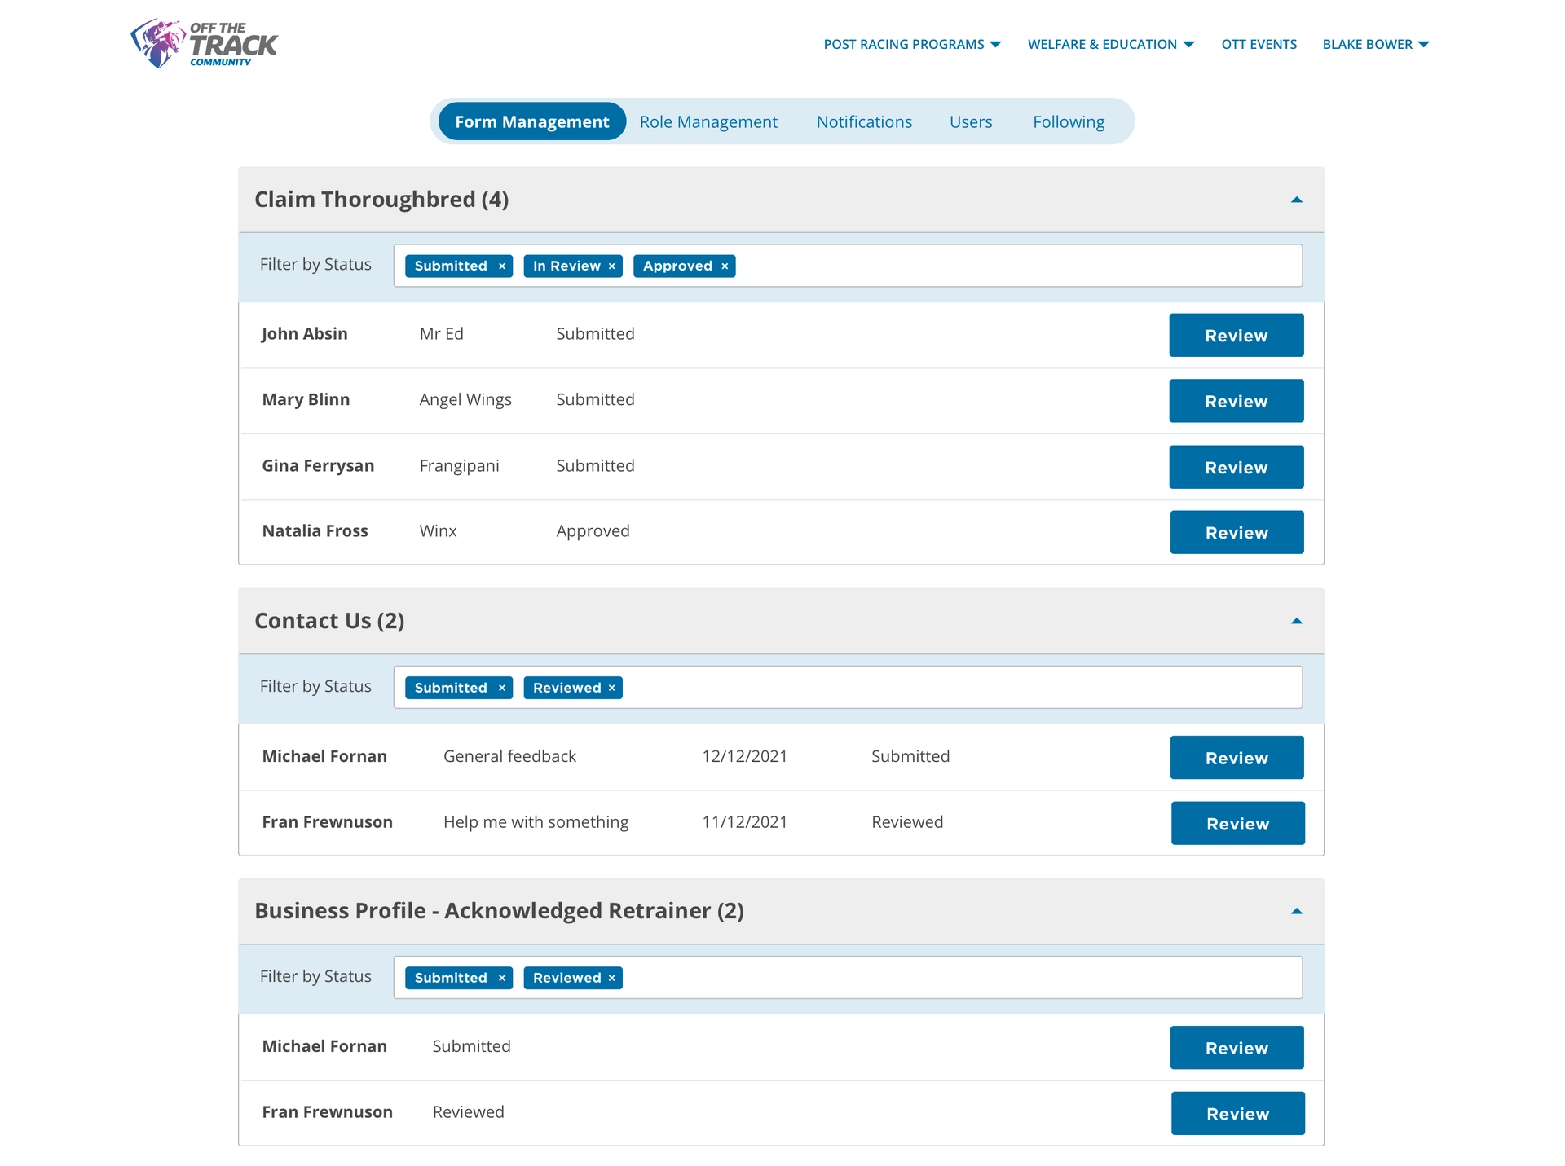Open the Blake Bower user menu
This screenshot has width=1565, height=1166.
click(1376, 44)
